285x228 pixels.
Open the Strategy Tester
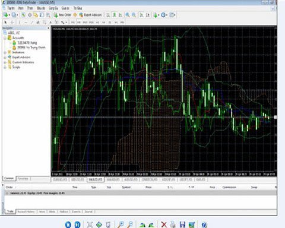pyautogui.click(x=48, y=15)
